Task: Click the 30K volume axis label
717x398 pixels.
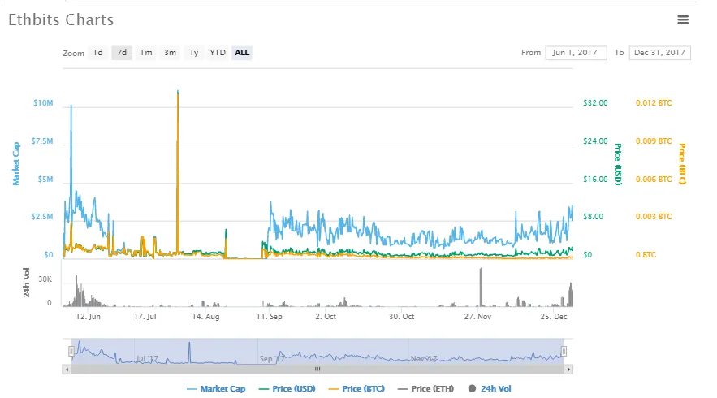Action: pyautogui.click(x=45, y=279)
